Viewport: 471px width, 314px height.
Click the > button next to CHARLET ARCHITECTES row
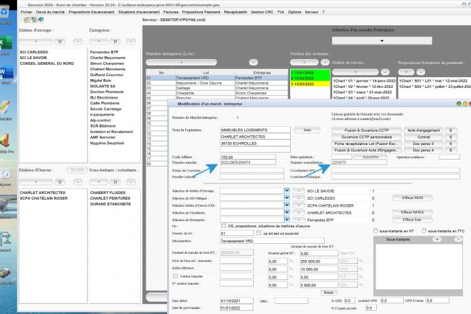298,212
